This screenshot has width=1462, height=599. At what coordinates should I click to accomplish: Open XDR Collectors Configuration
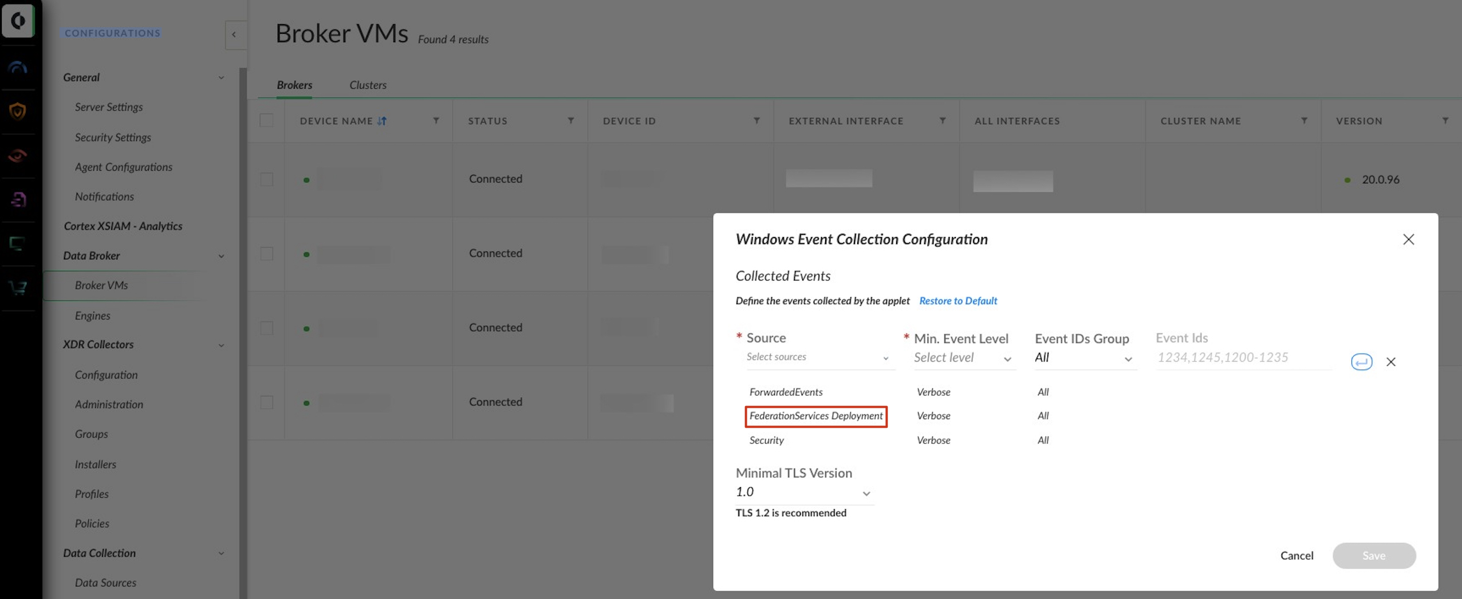click(106, 375)
